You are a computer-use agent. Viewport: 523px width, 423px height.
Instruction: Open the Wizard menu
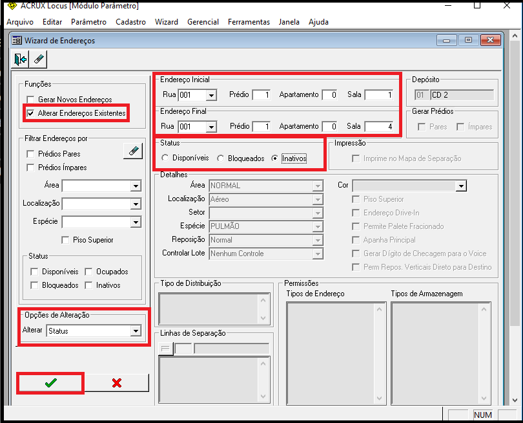167,22
